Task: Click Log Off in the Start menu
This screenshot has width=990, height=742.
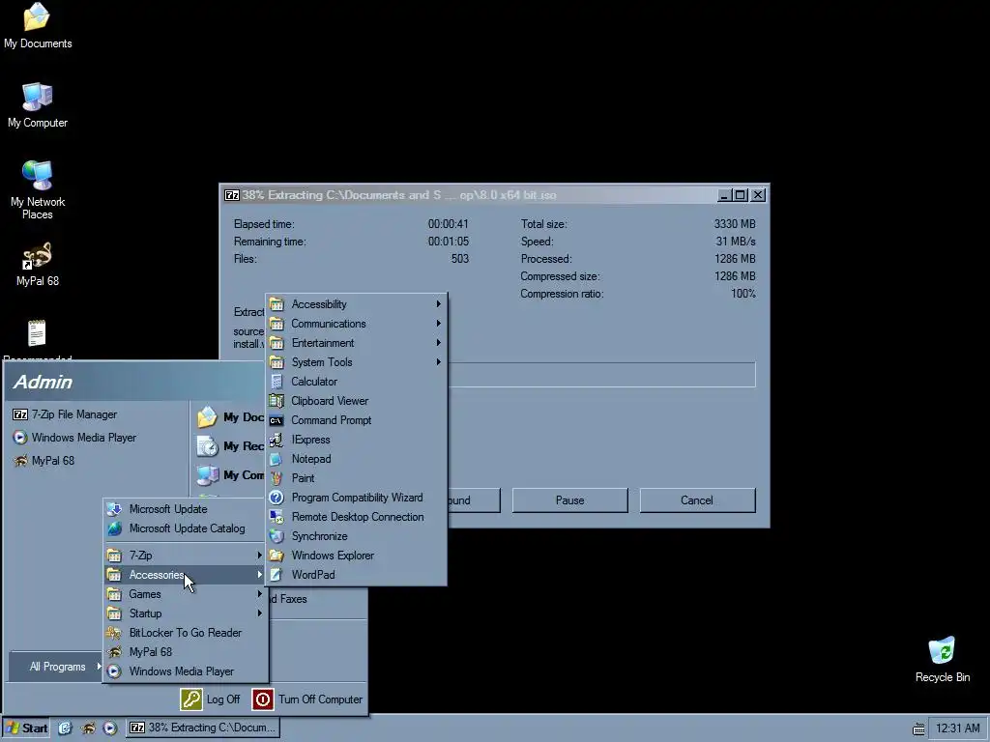Action: click(210, 699)
